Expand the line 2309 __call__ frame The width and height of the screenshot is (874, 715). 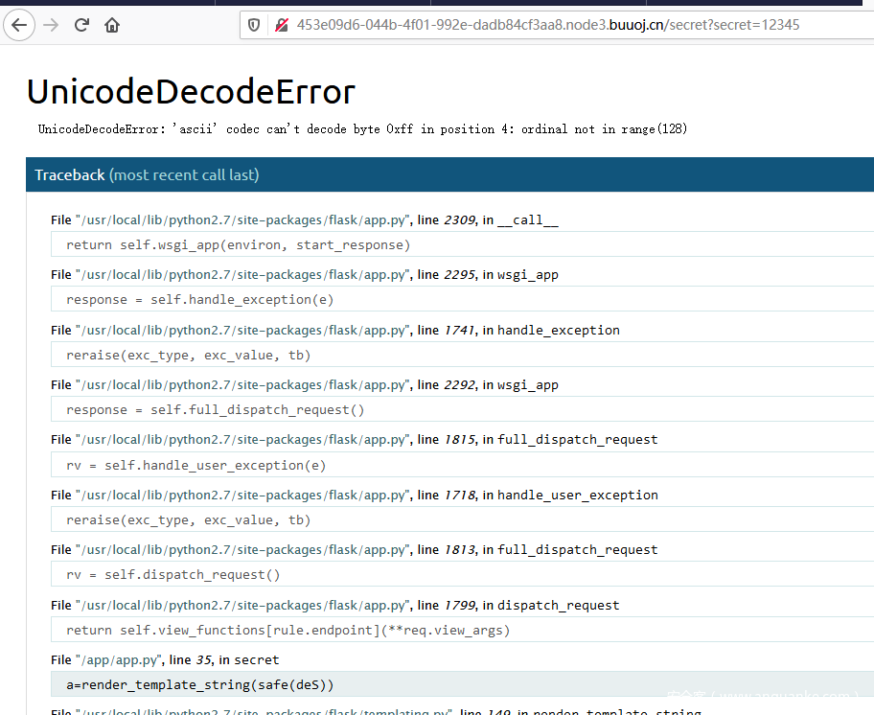[304, 219]
